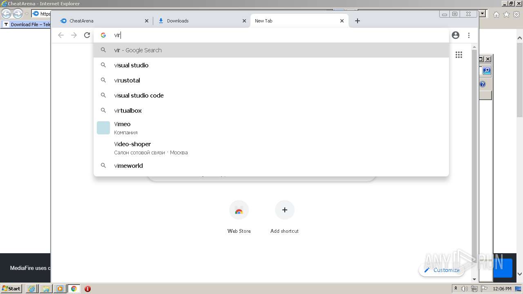Add a new Chrome tab with plus icon
The width and height of the screenshot is (523, 294).
point(358,21)
